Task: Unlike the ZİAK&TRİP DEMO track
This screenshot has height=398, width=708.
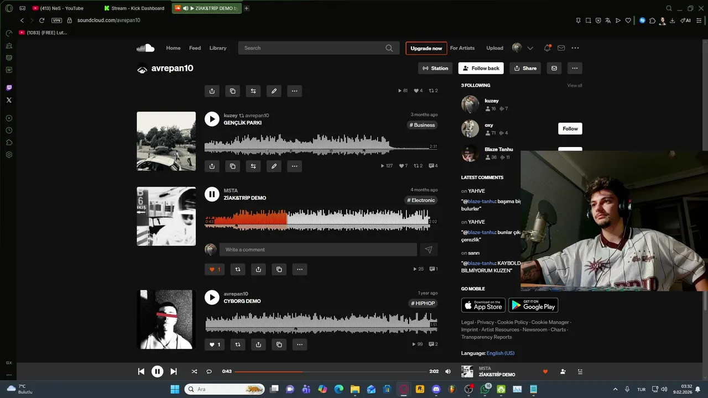Action: pyautogui.click(x=214, y=269)
